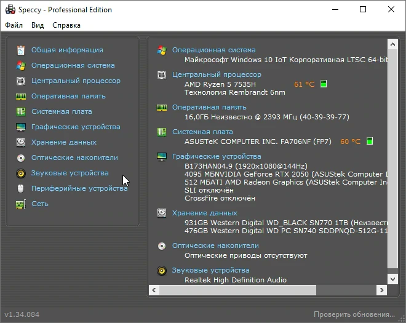
Task: Select Звуковые устройства in sidebar
Action: coord(70,173)
